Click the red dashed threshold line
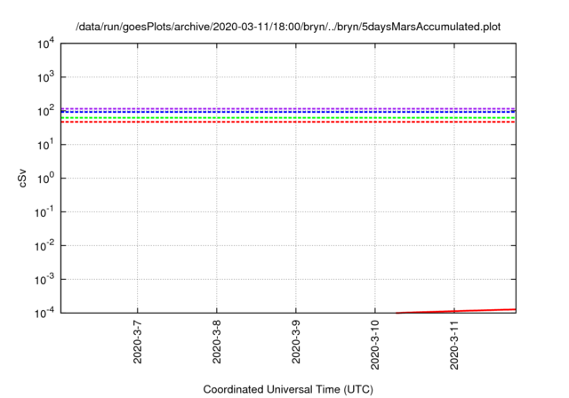569x398 pixels. point(288,122)
